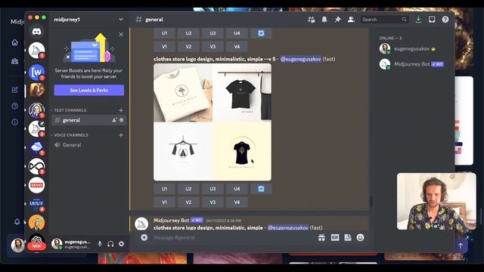Open the ChatGPT NEW server icon
Image resolution: width=484 pixels, height=272 pixels.
point(36,242)
